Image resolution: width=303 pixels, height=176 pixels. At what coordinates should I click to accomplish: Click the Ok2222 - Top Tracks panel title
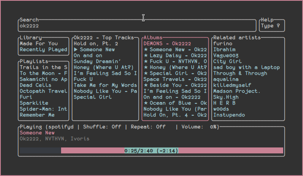coord(104,38)
